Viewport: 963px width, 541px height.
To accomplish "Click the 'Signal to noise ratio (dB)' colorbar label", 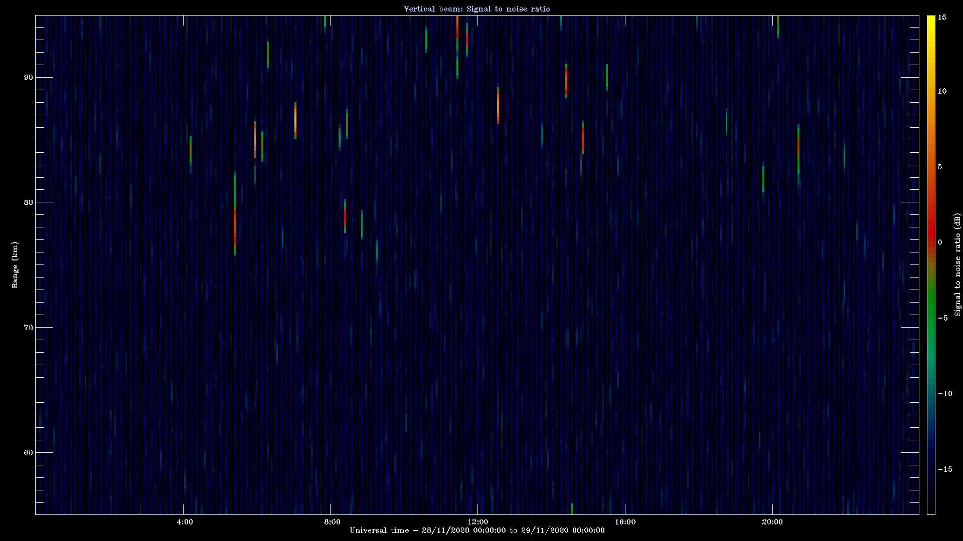I will pyautogui.click(x=957, y=265).
